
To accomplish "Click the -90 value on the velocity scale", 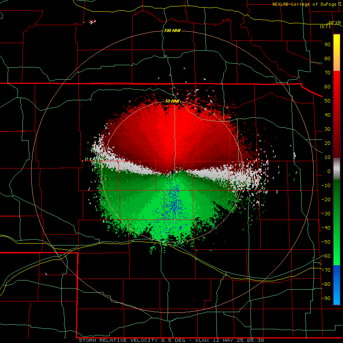I will tap(326, 298).
